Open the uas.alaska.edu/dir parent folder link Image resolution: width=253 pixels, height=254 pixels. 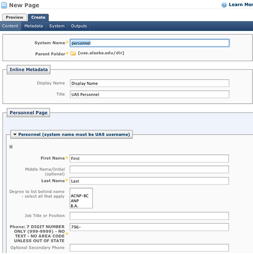click(x=101, y=53)
